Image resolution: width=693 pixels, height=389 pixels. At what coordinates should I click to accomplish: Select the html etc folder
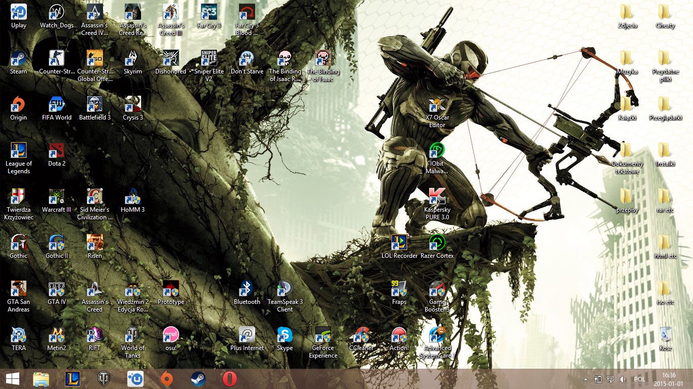[666, 247]
